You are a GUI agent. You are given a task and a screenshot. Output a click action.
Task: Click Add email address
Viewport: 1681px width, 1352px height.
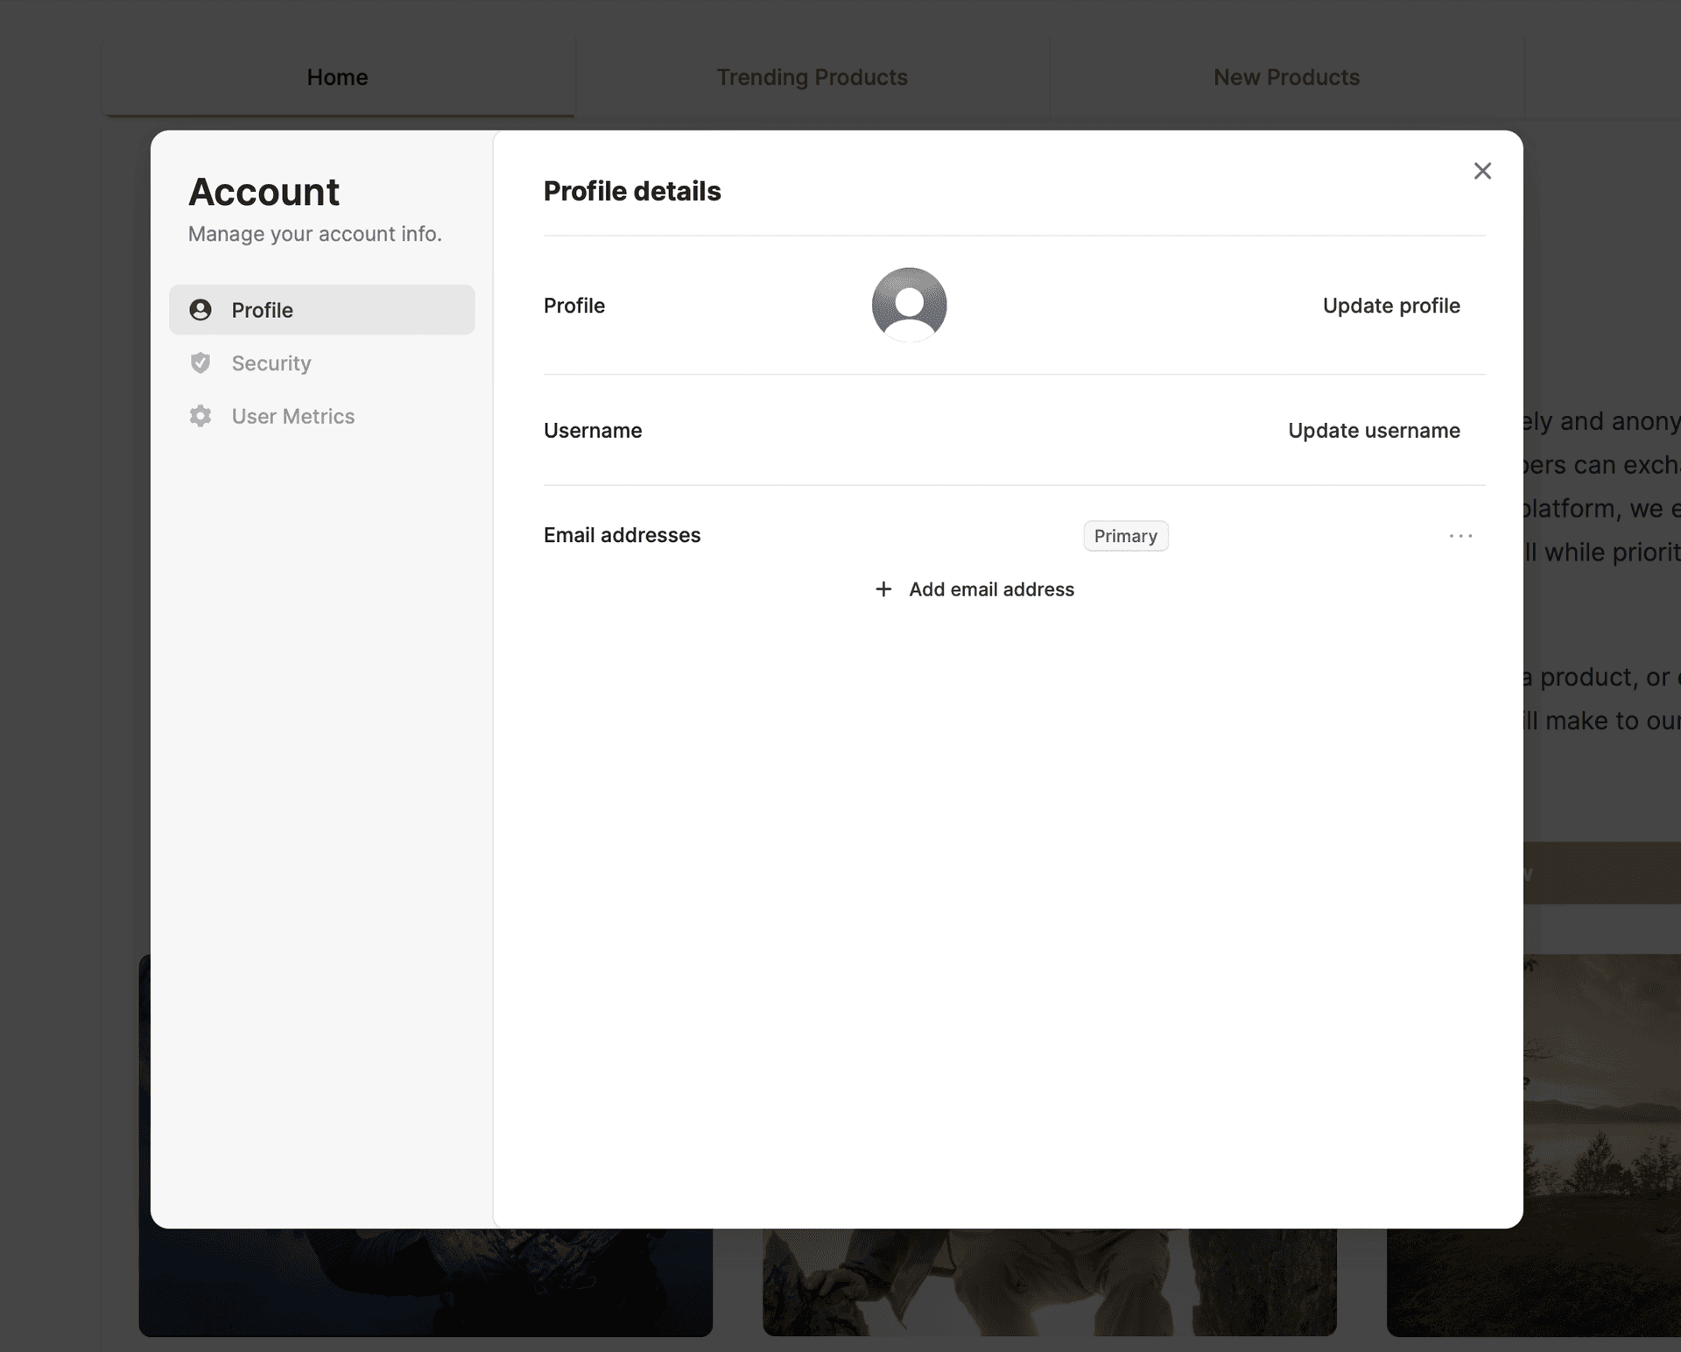974,589
